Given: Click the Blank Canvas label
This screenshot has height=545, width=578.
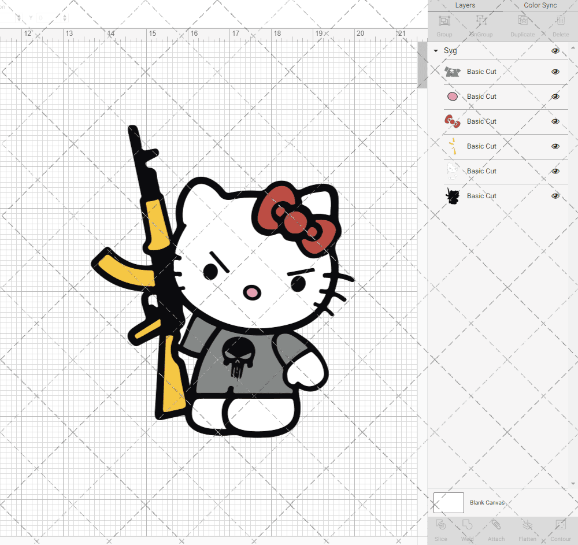Looking at the screenshot, I should click(487, 503).
